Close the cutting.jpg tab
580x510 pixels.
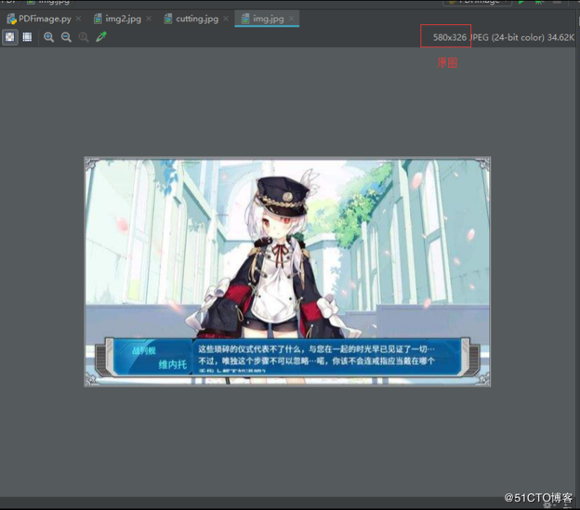(226, 19)
